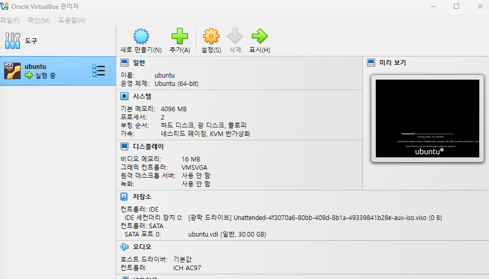Click the processor count value 2

(162, 117)
